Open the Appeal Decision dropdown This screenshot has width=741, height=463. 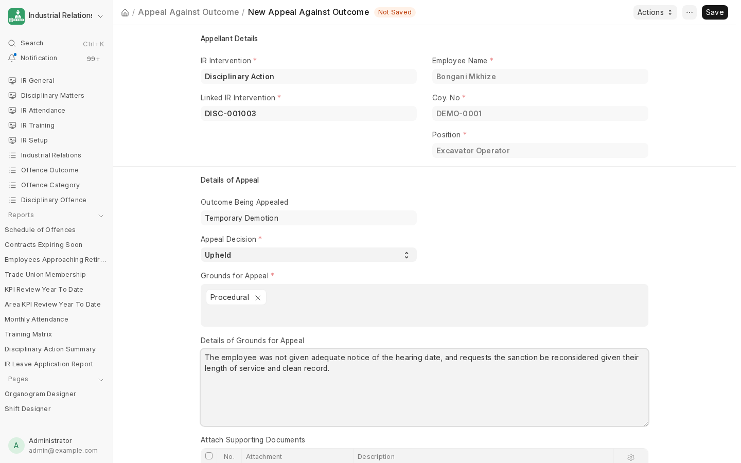pyautogui.click(x=309, y=255)
